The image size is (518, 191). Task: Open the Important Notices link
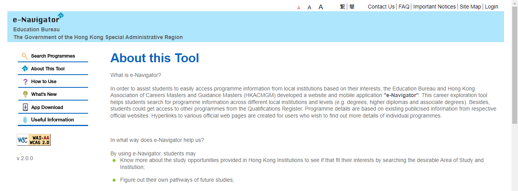pyautogui.click(x=435, y=7)
